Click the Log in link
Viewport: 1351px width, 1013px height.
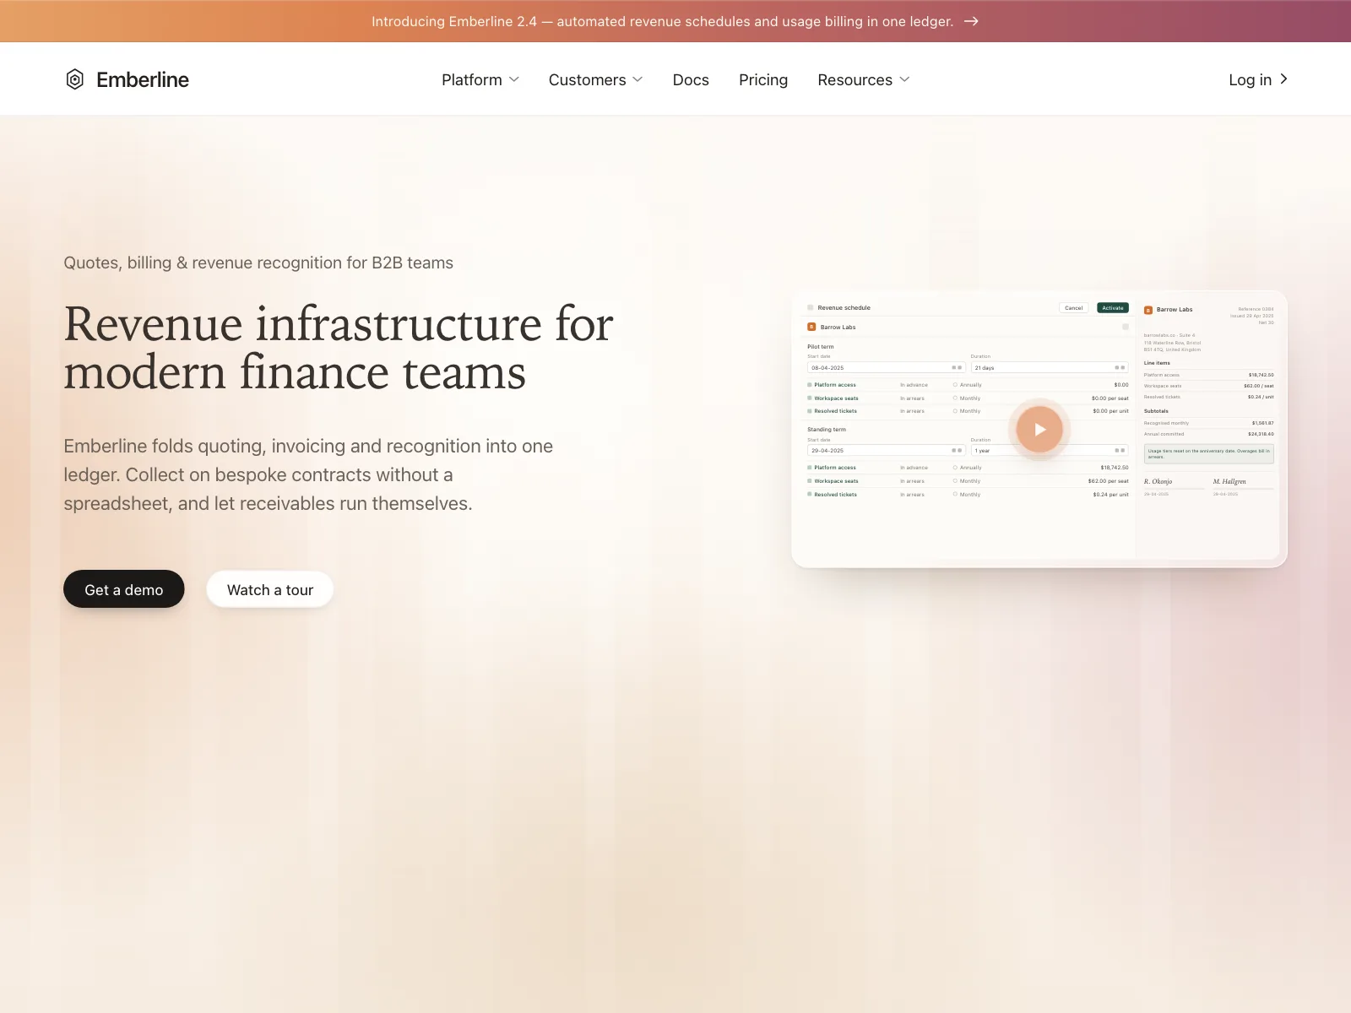click(x=1258, y=79)
